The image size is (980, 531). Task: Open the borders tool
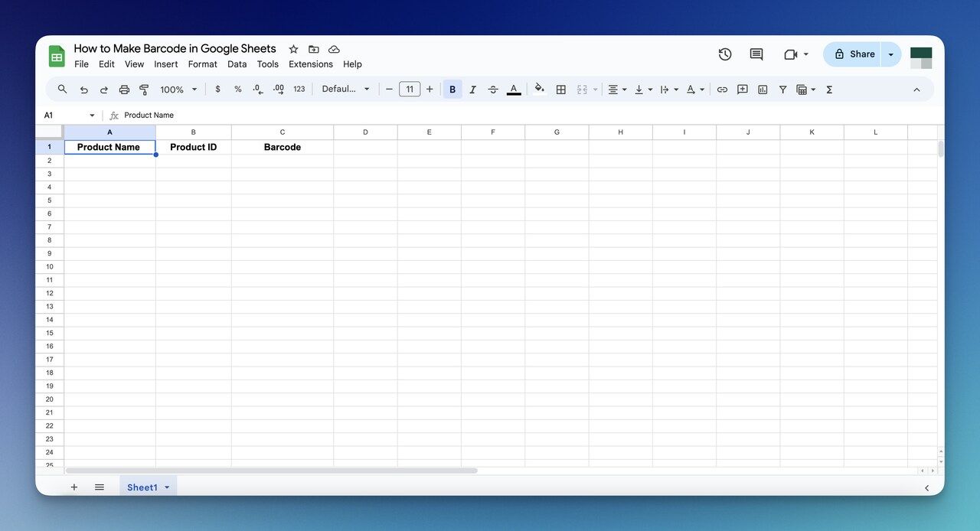pyautogui.click(x=561, y=90)
